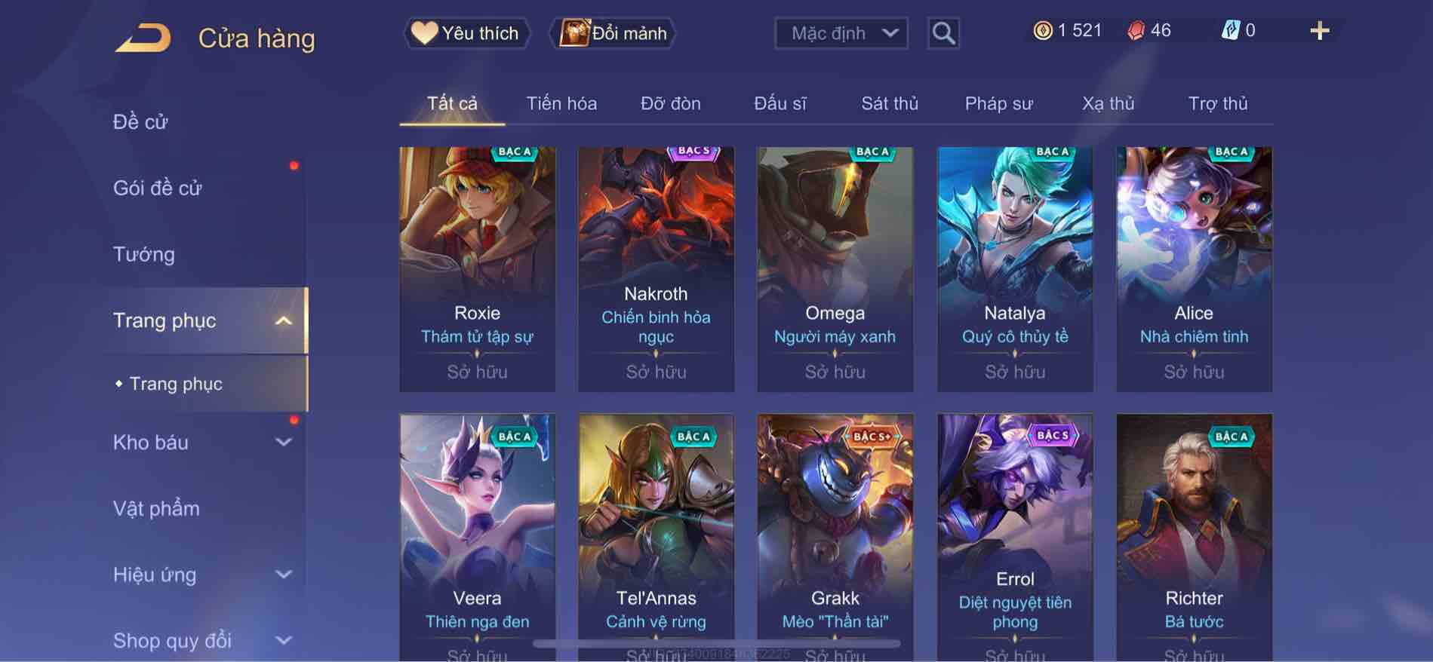Switch to the Sát thủ tab
The width and height of the screenshot is (1433, 662).
890,103
